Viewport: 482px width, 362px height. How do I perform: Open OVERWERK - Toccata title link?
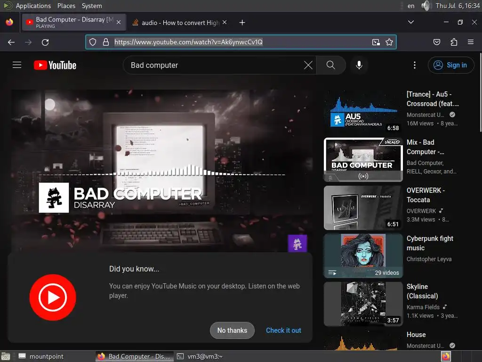[x=426, y=195]
